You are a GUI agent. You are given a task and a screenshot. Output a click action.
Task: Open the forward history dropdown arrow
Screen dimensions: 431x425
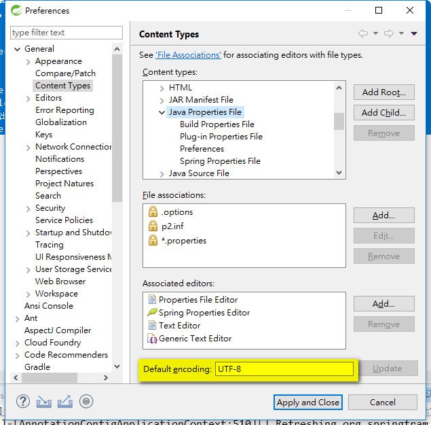click(401, 33)
